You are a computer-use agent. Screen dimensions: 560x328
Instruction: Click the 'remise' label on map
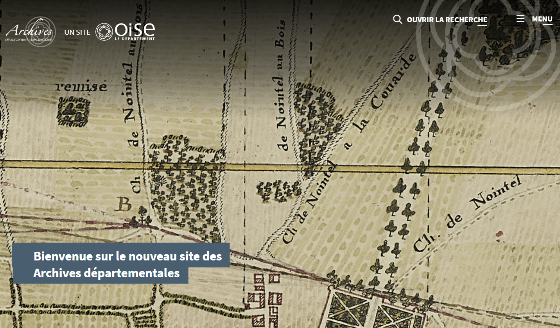pos(81,87)
